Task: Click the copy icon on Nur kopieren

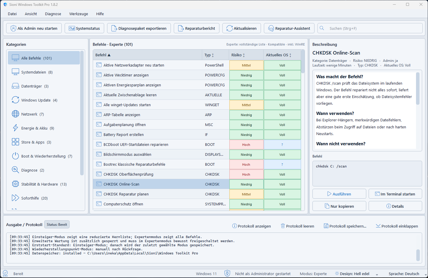Action: point(327,206)
